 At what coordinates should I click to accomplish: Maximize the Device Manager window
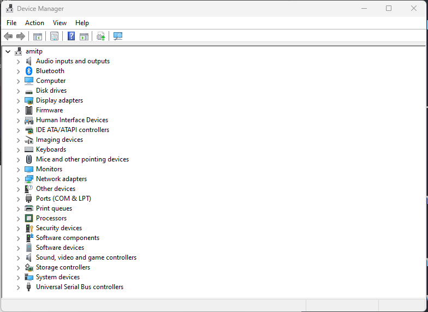click(x=389, y=9)
